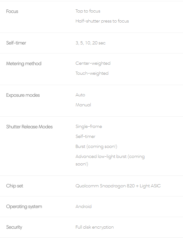
Task: Click the Metering method label
Action: (x=24, y=63)
